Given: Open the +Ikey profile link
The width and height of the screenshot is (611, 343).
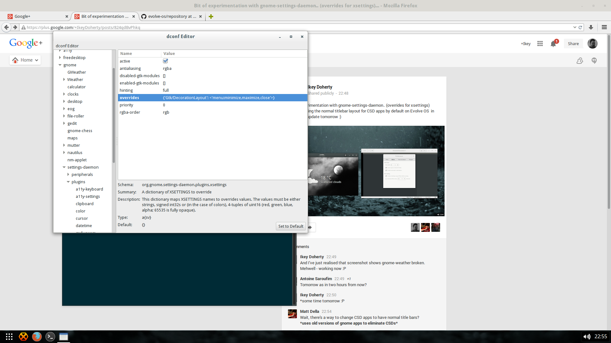Looking at the screenshot, I should pyautogui.click(x=526, y=44).
